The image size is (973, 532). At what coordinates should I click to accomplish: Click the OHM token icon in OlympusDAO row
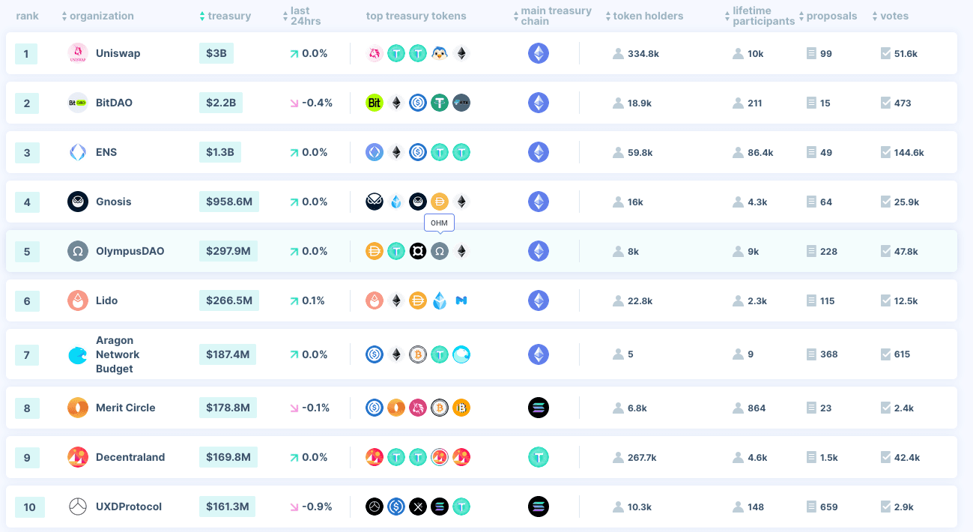click(x=440, y=251)
